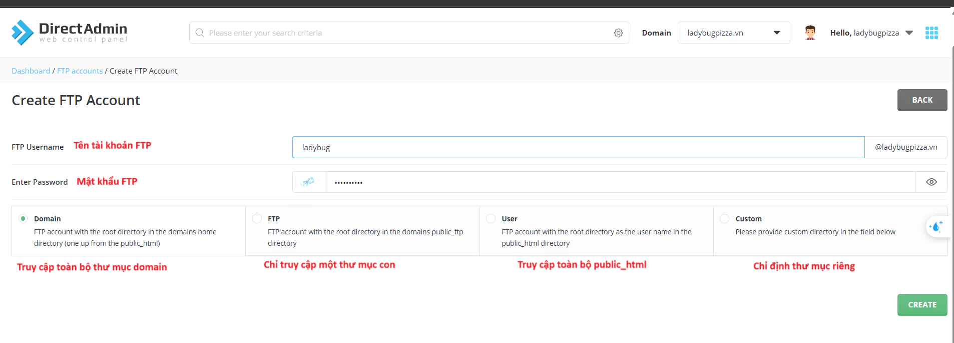Open search settings gear icon

(619, 33)
